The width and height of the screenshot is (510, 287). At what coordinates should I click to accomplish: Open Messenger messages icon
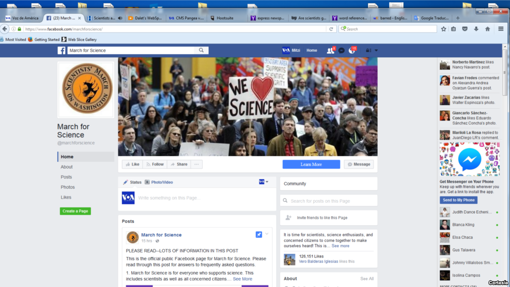pos(341,51)
